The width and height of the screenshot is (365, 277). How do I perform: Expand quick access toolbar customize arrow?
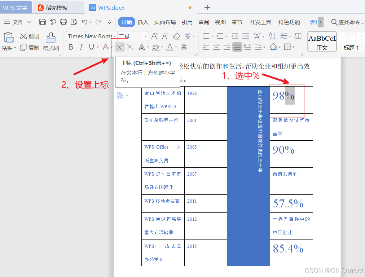point(109,22)
